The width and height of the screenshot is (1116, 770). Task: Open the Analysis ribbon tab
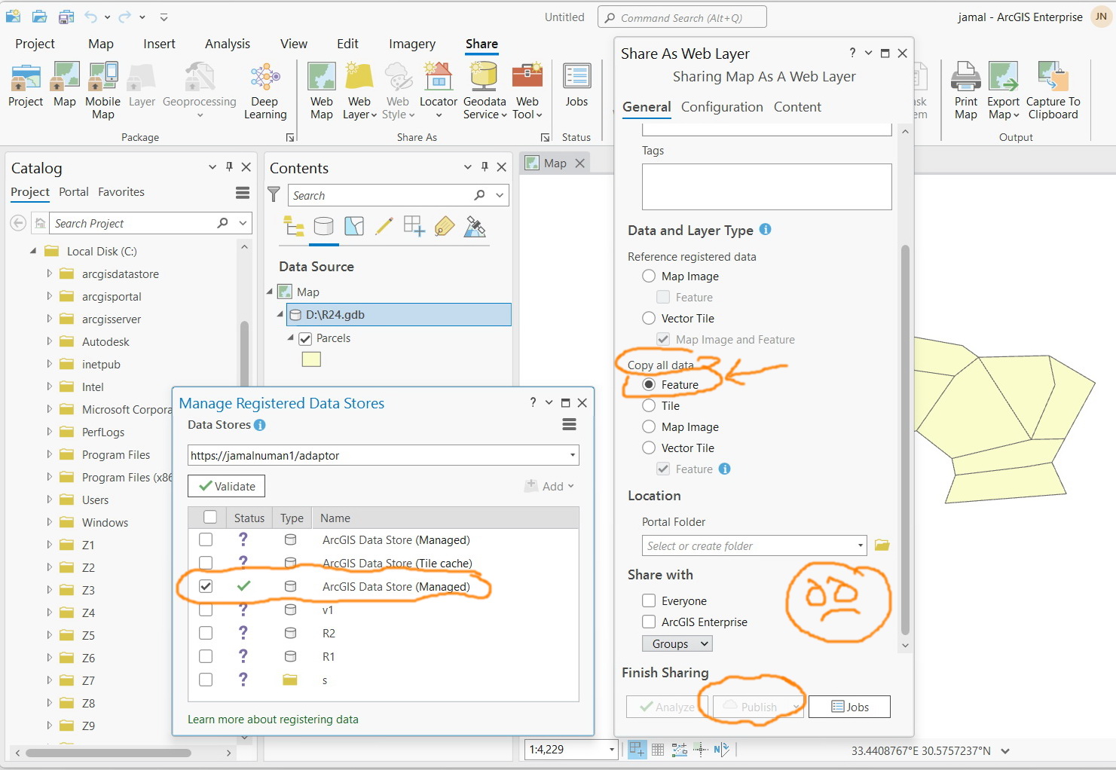(228, 44)
